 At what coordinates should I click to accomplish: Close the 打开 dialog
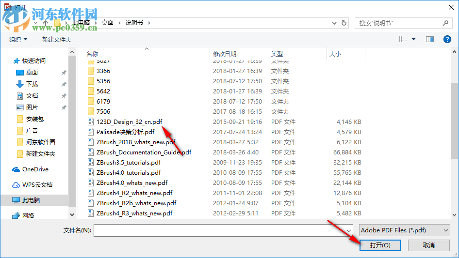click(451, 7)
